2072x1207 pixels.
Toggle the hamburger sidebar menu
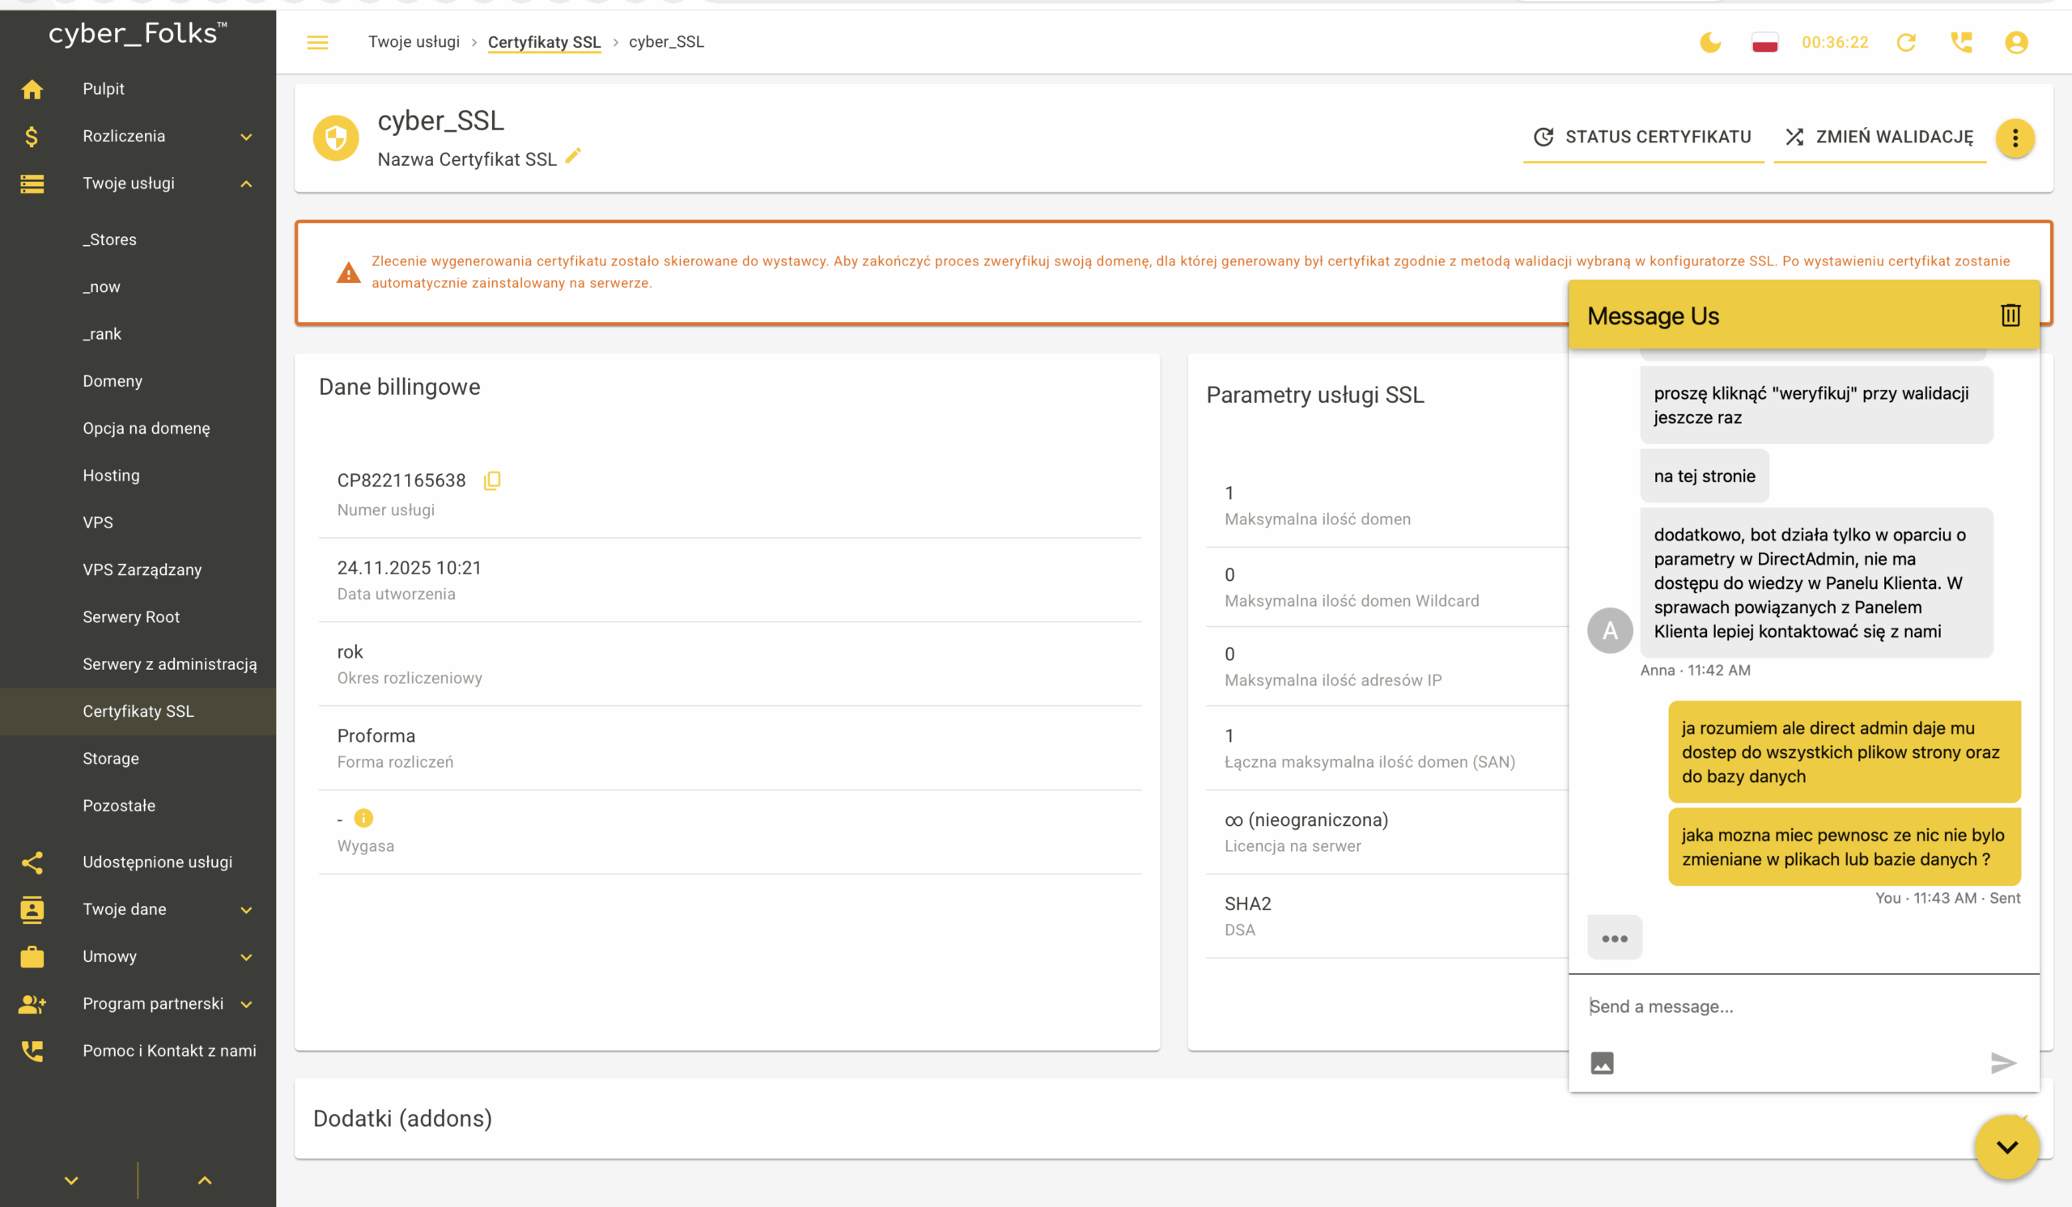[317, 42]
